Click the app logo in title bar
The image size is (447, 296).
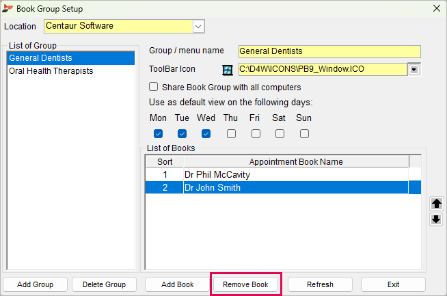pyautogui.click(x=8, y=9)
